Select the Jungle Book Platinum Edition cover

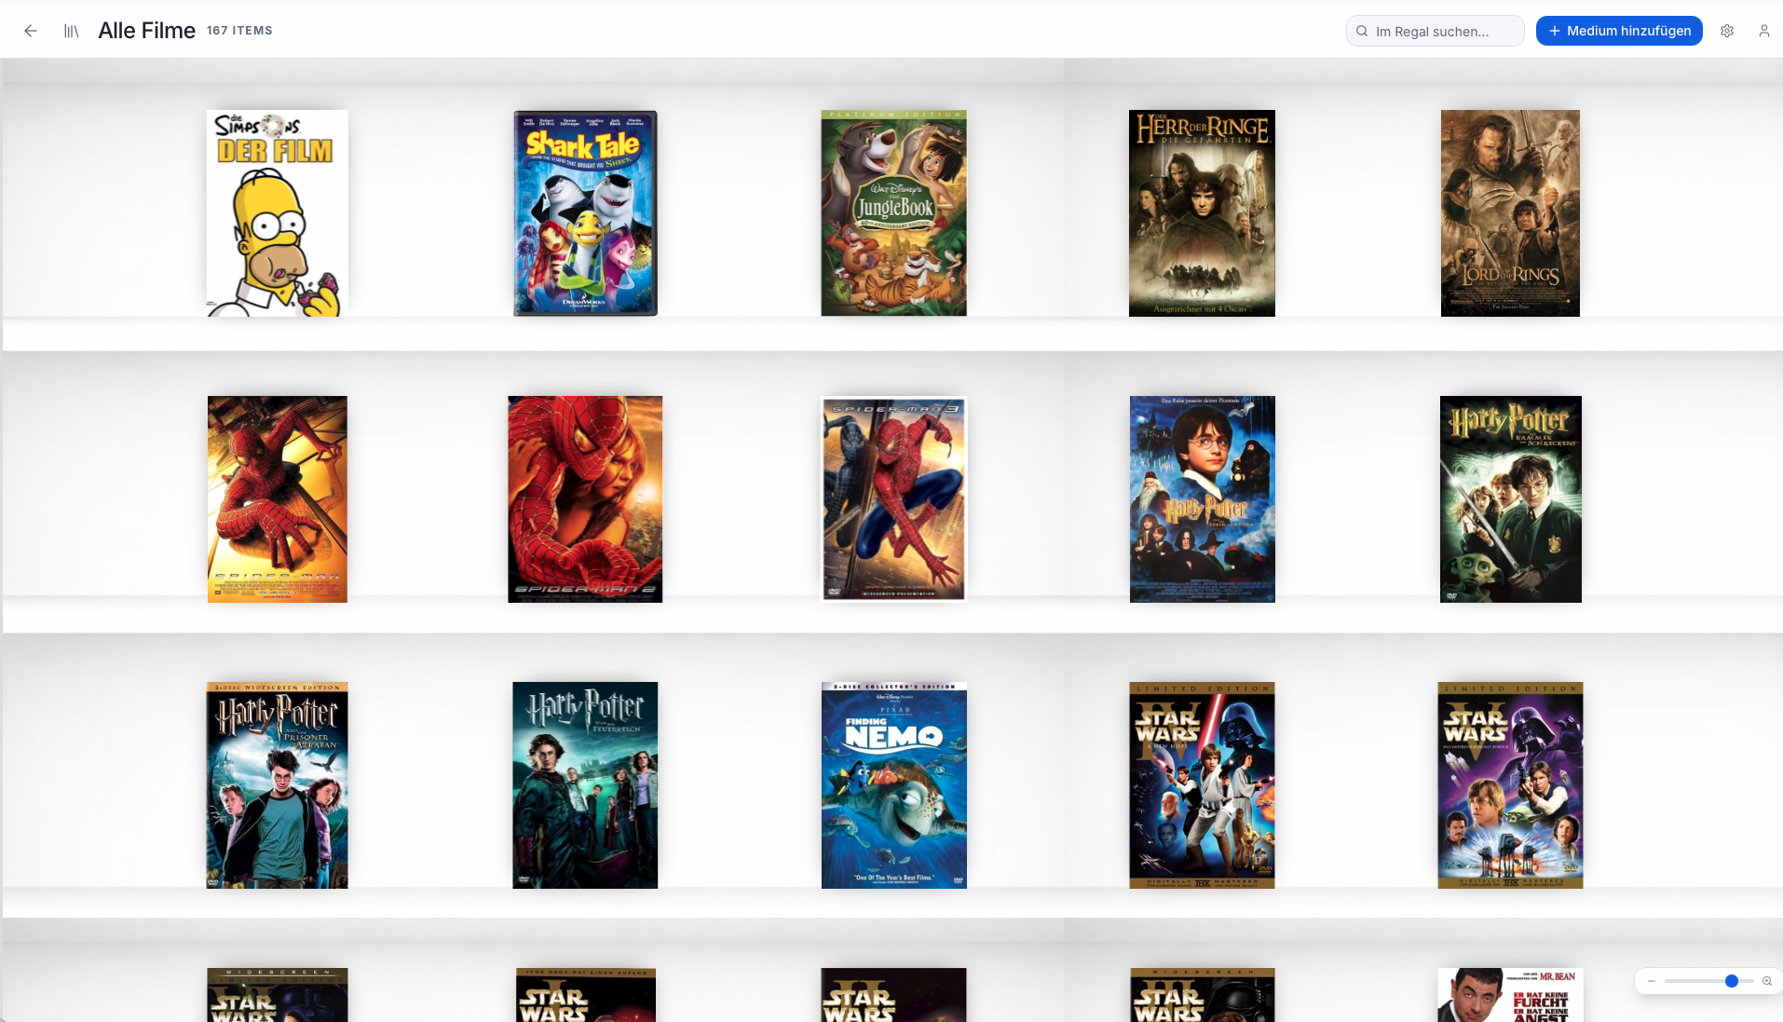click(x=893, y=213)
